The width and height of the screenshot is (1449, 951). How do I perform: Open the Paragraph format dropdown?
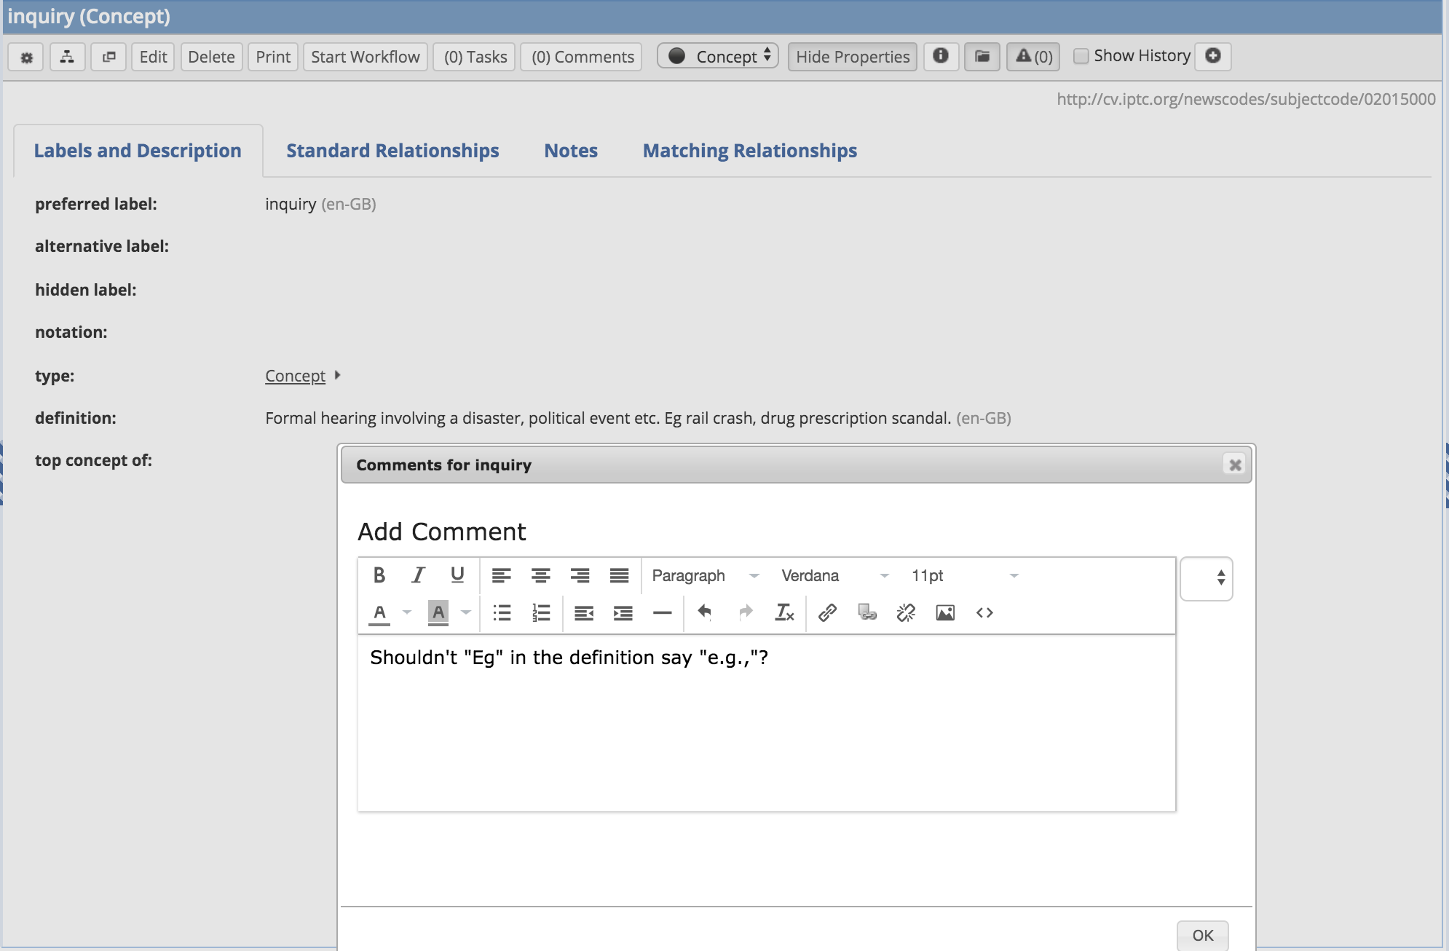click(x=705, y=575)
